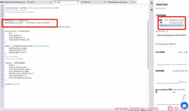Click the external-link icon after TensorBoard 可视化
The width and height of the screenshot is (189, 111).
[x=175, y=44]
